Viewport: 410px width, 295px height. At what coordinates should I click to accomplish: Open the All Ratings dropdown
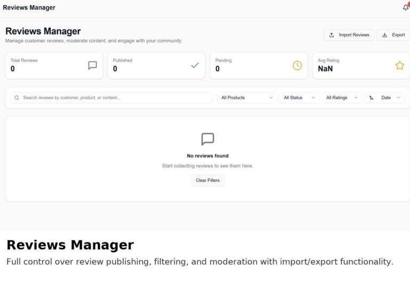pyautogui.click(x=342, y=98)
